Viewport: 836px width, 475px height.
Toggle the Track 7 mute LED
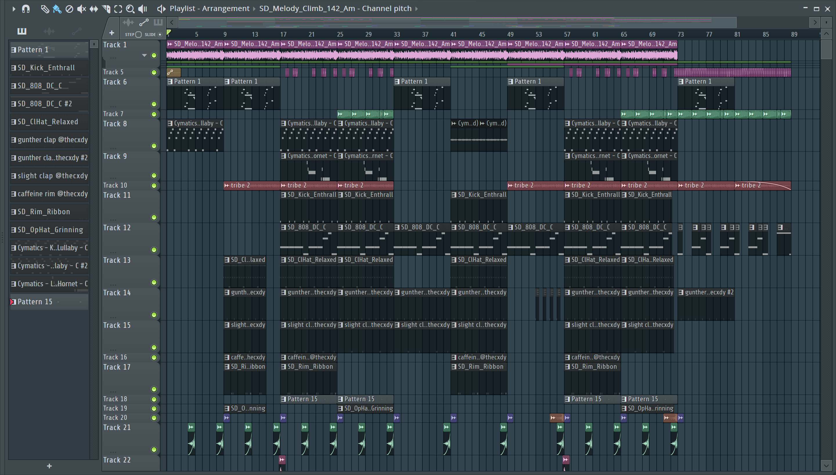pyautogui.click(x=154, y=114)
